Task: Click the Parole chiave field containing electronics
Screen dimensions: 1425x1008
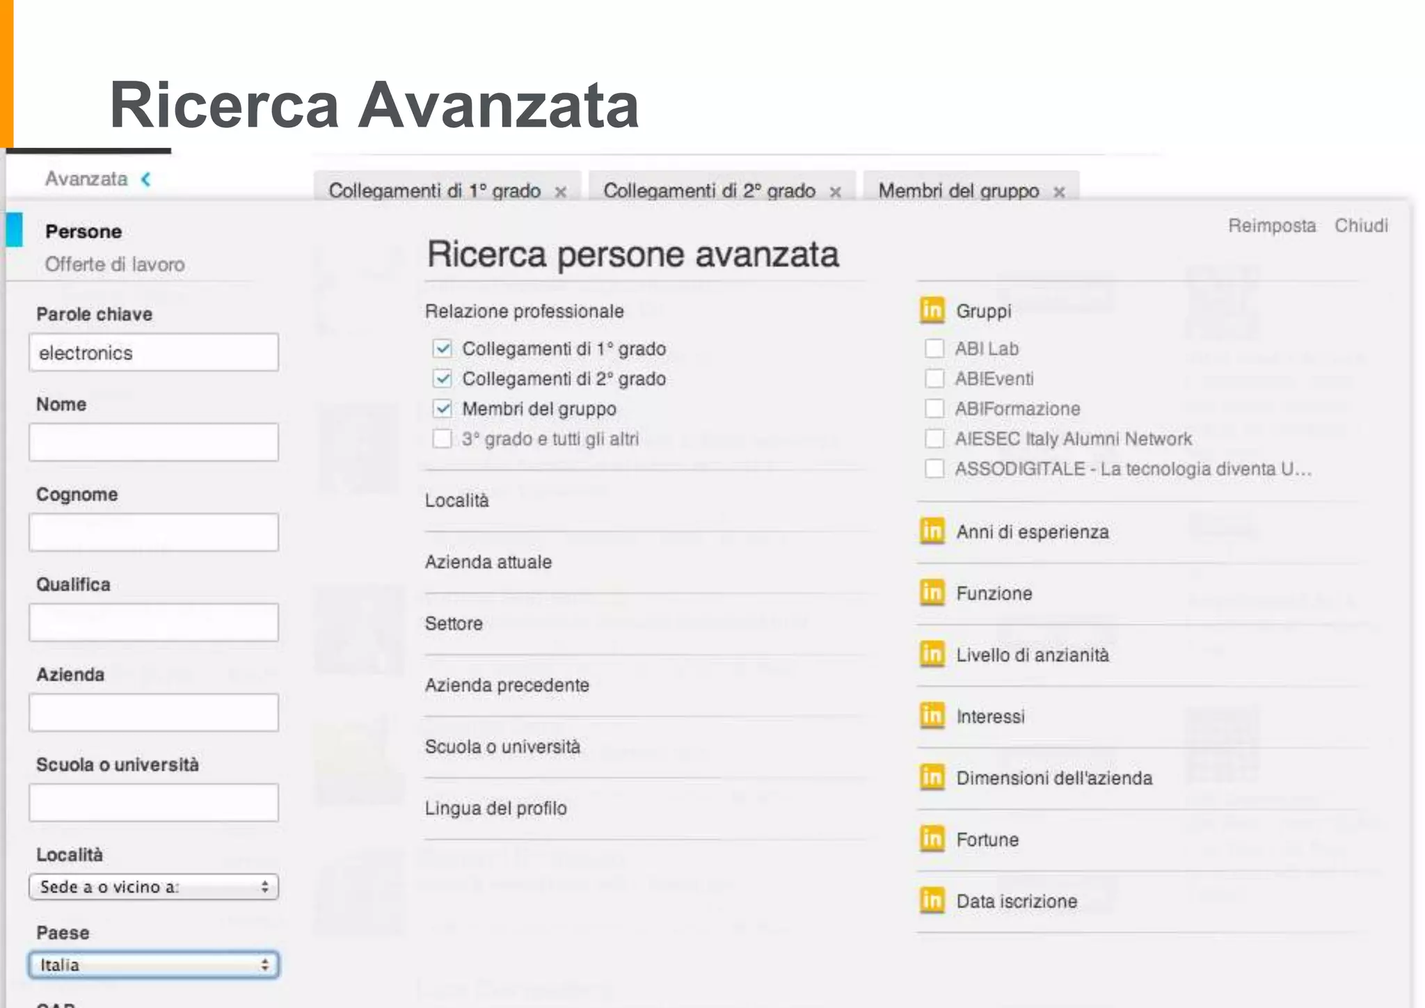Action: click(154, 352)
